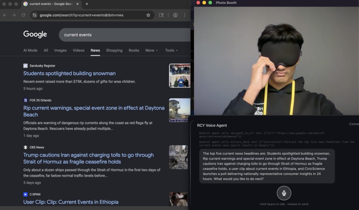Click the address bar URL
Image resolution: width=359 pixels, height=210 pixels.
82,15
